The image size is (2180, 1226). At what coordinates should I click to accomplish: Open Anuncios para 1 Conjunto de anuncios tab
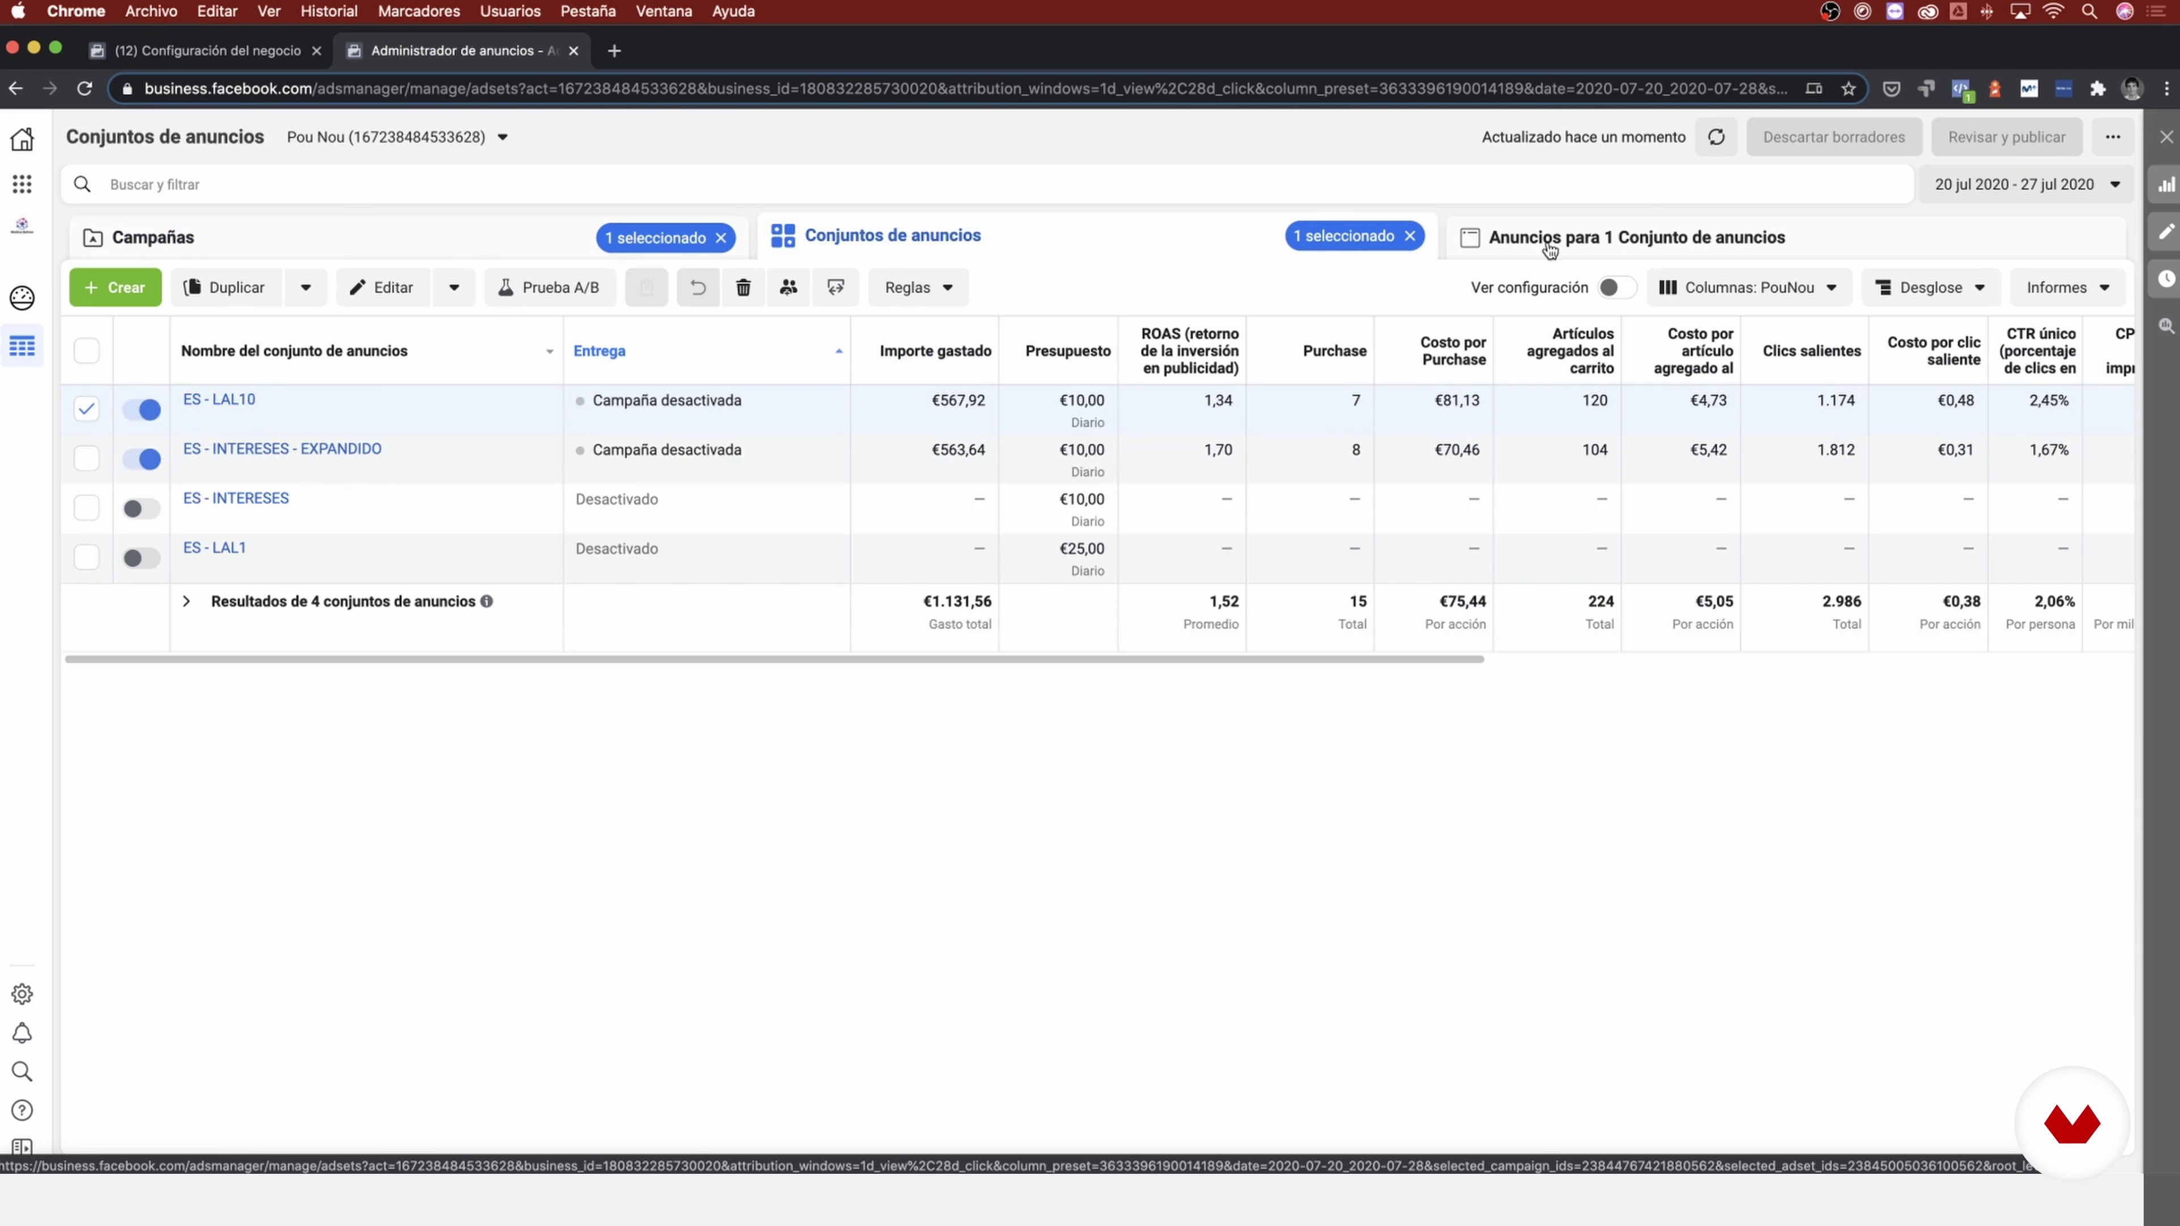point(1636,238)
